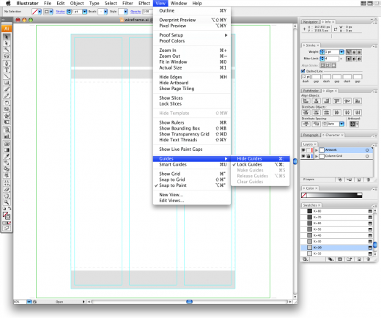Toggle the checked Snap to Point item

192,185
